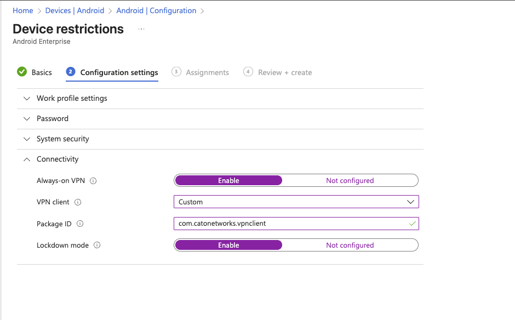Click the VPN client label text
The width and height of the screenshot is (515, 320).
pos(53,202)
